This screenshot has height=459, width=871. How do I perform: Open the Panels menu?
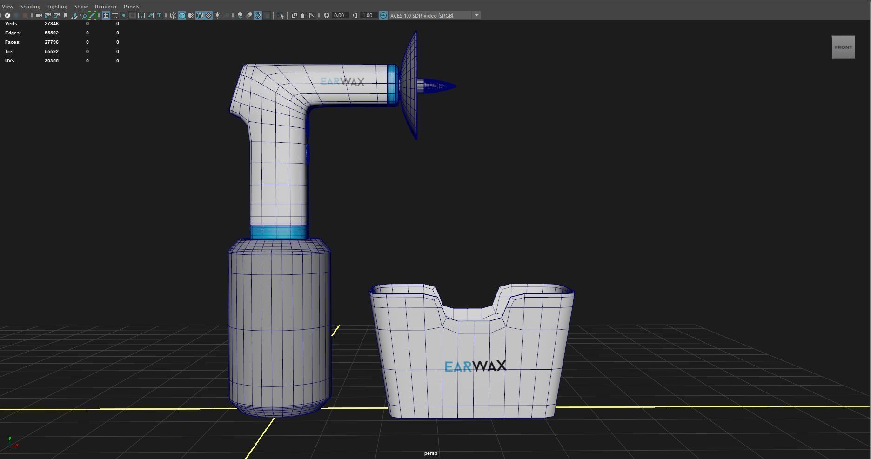pyautogui.click(x=131, y=7)
